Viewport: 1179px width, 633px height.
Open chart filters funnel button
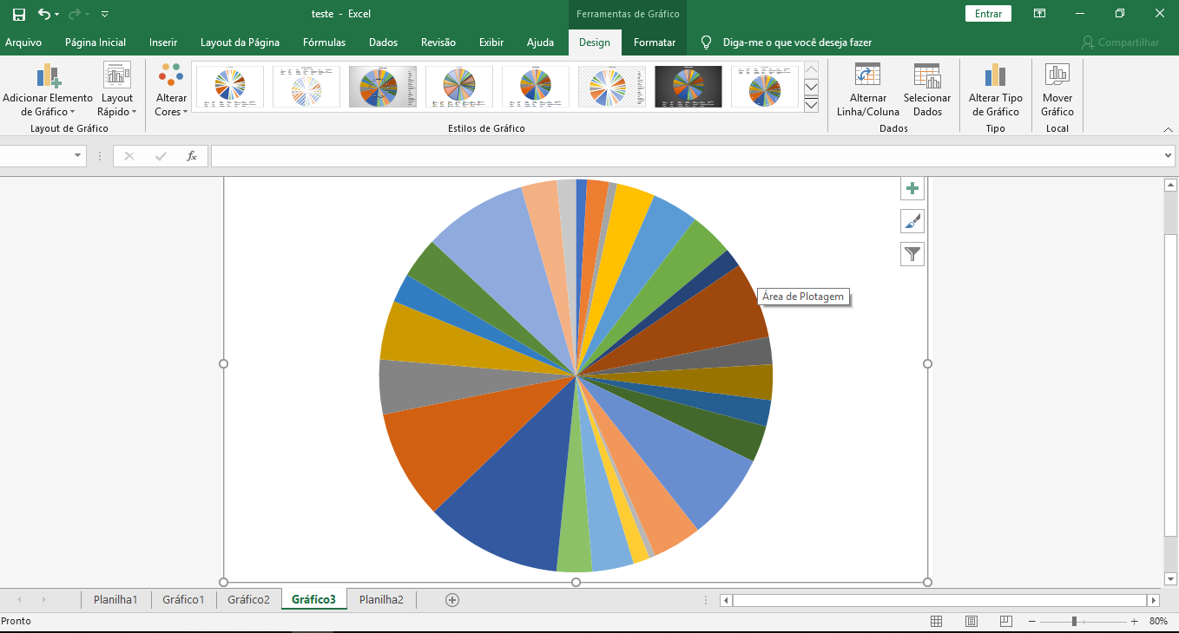912,254
